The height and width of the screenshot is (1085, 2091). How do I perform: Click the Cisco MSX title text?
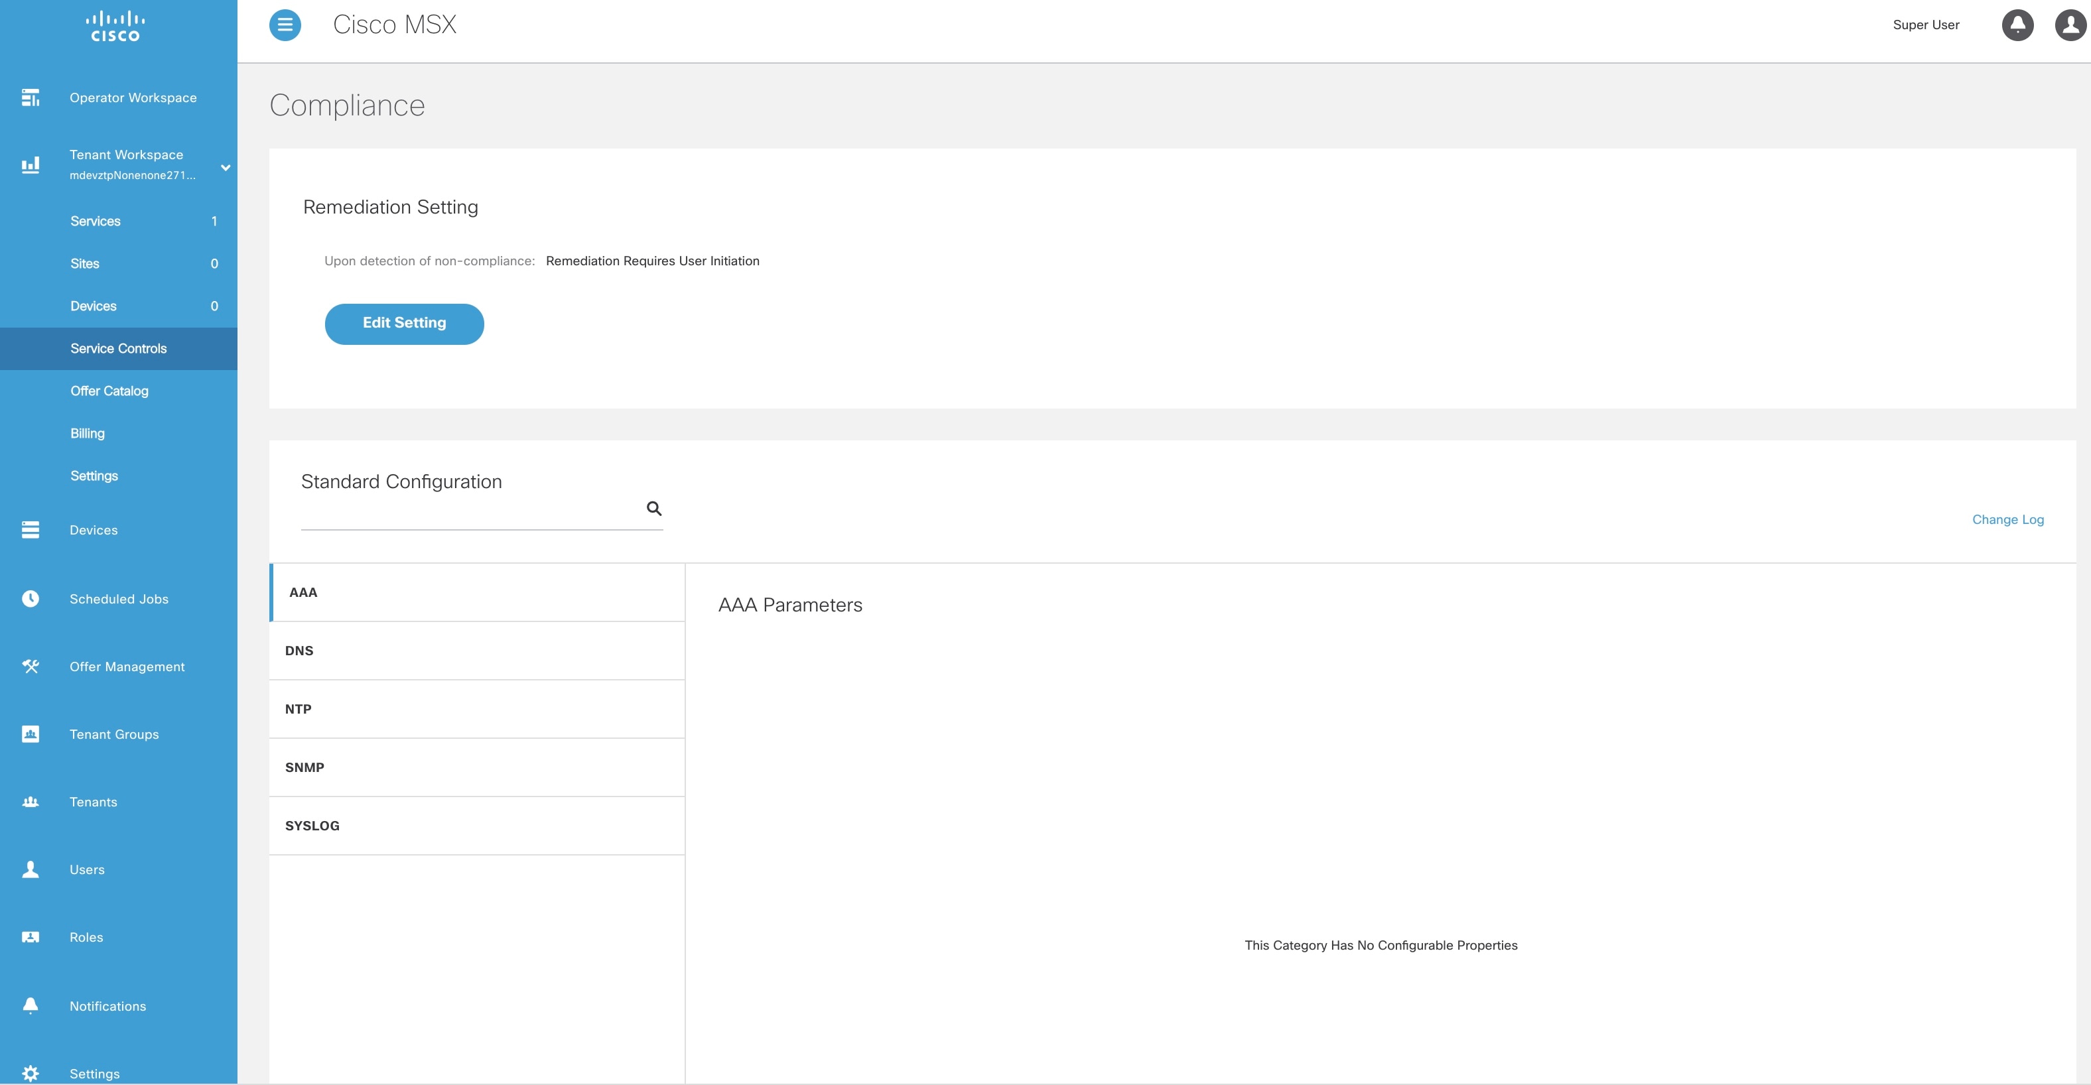[395, 25]
